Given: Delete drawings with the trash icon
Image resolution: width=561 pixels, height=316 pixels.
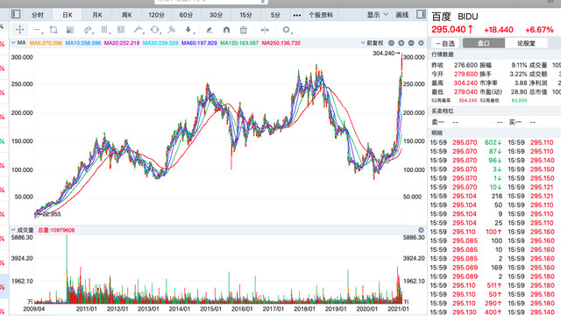Looking at the screenshot, I should click(244, 30).
